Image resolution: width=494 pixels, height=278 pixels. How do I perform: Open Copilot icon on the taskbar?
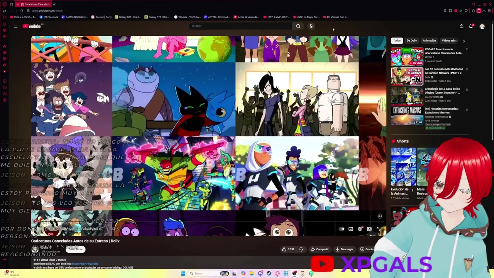pos(243,273)
